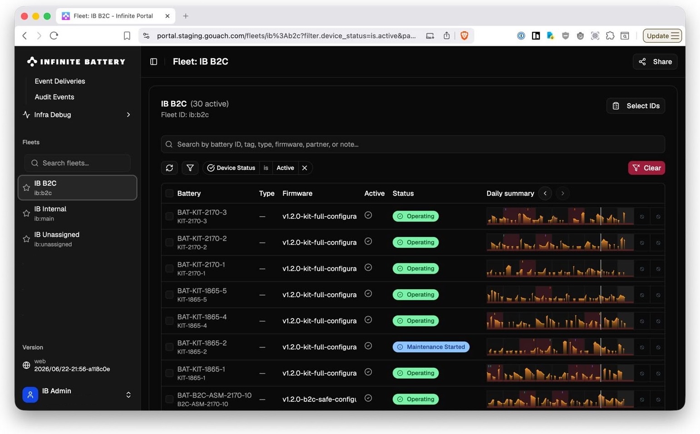Image resolution: width=700 pixels, height=434 pixels.
Task: Show next daily summary period
Action: (x=562, y=193)
